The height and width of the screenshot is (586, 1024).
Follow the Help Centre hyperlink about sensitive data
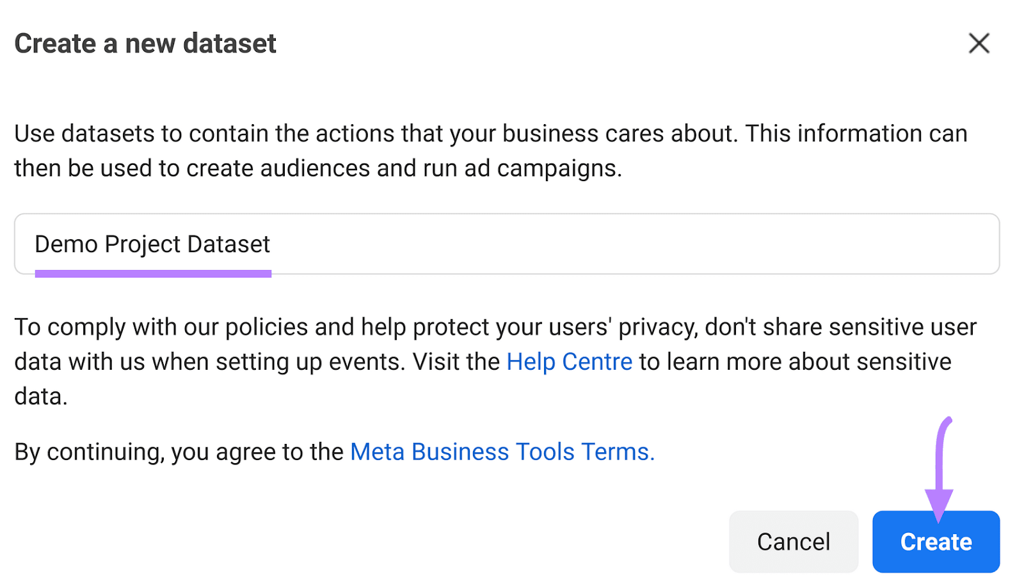[568, 361]
